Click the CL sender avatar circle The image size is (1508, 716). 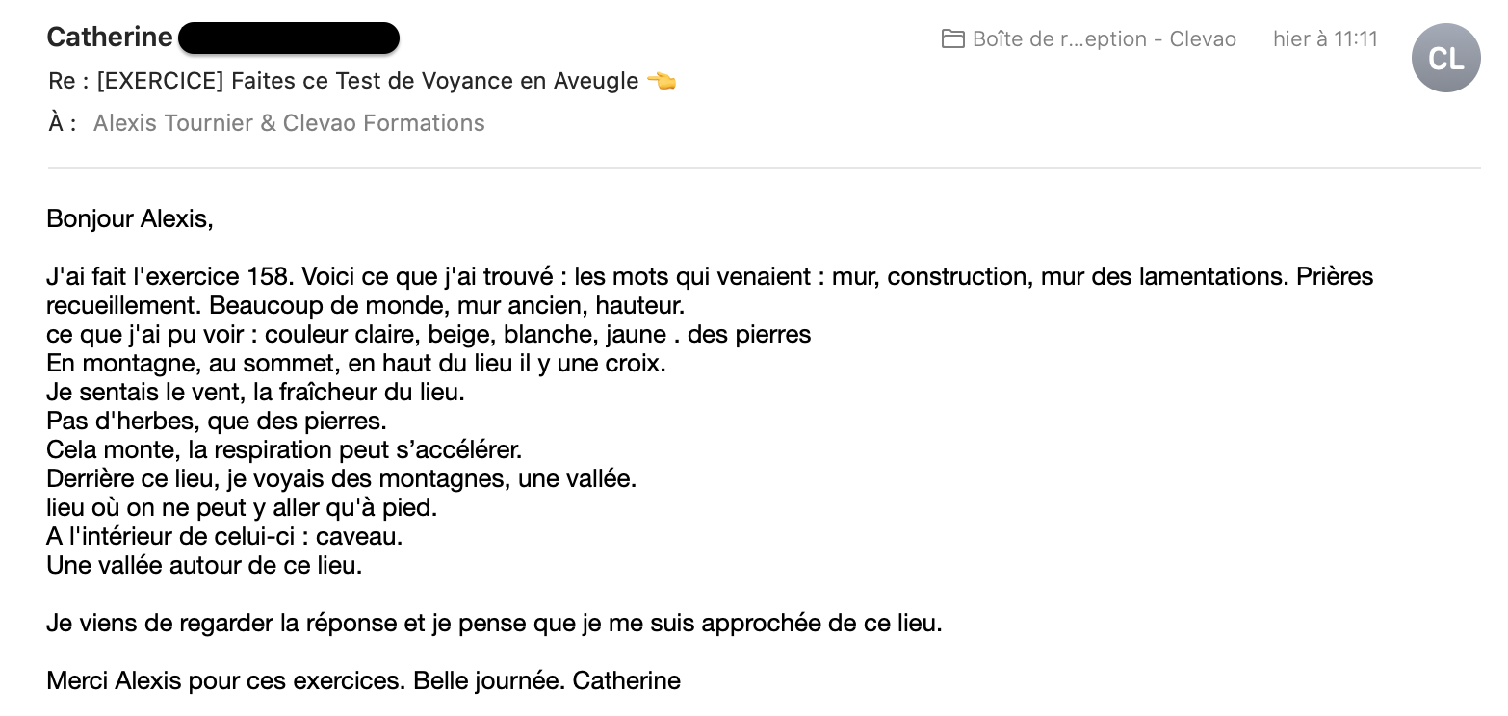(1445, 58)
